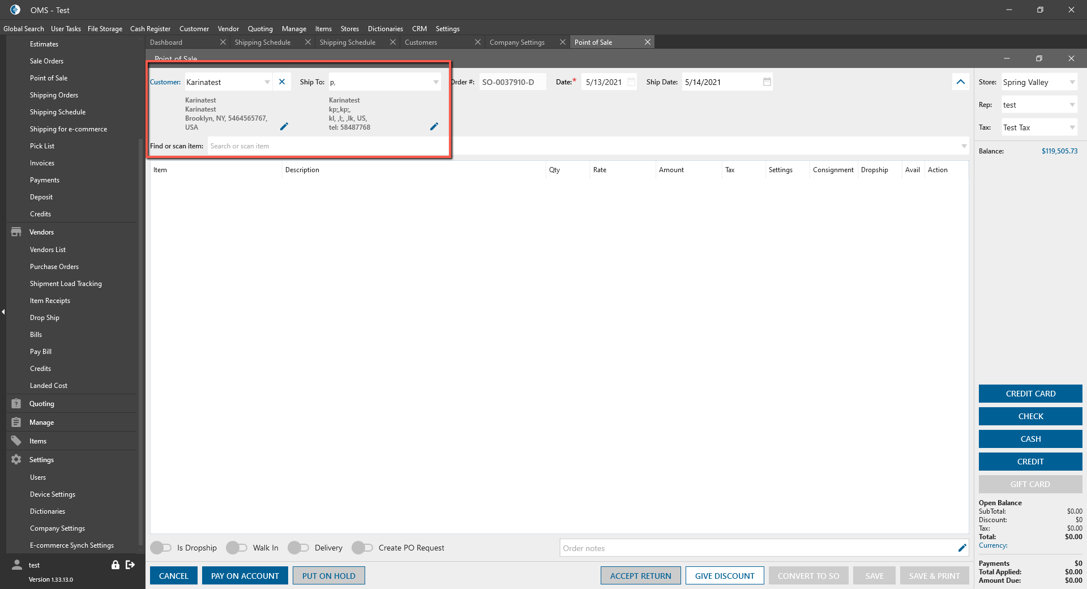Open Sale Orders in the sidebar
Screen dimensions: 1087x589
[x=46, y=61]
